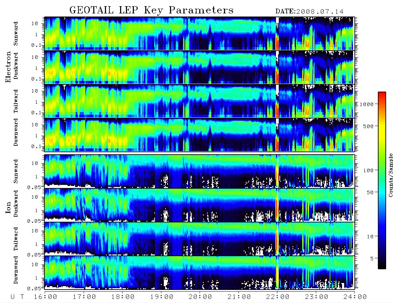Click the "DATE:2008.07.14" label

pos(309,12)
